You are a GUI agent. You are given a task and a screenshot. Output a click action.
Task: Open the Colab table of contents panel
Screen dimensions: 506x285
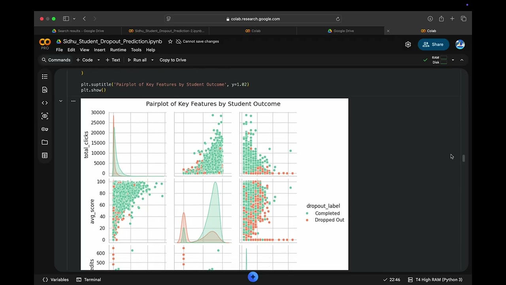45,77
